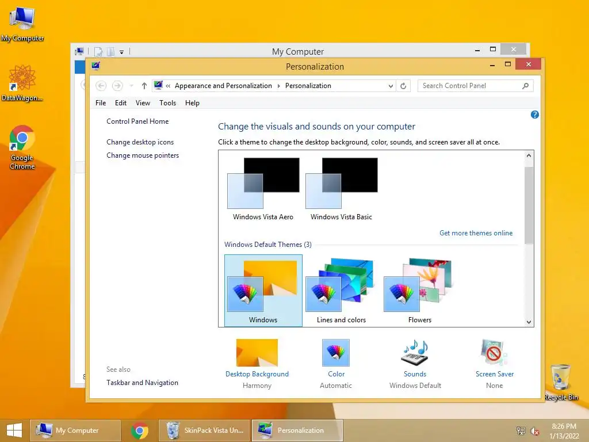Click the themes list scrollbar thumb

(529, 205)
